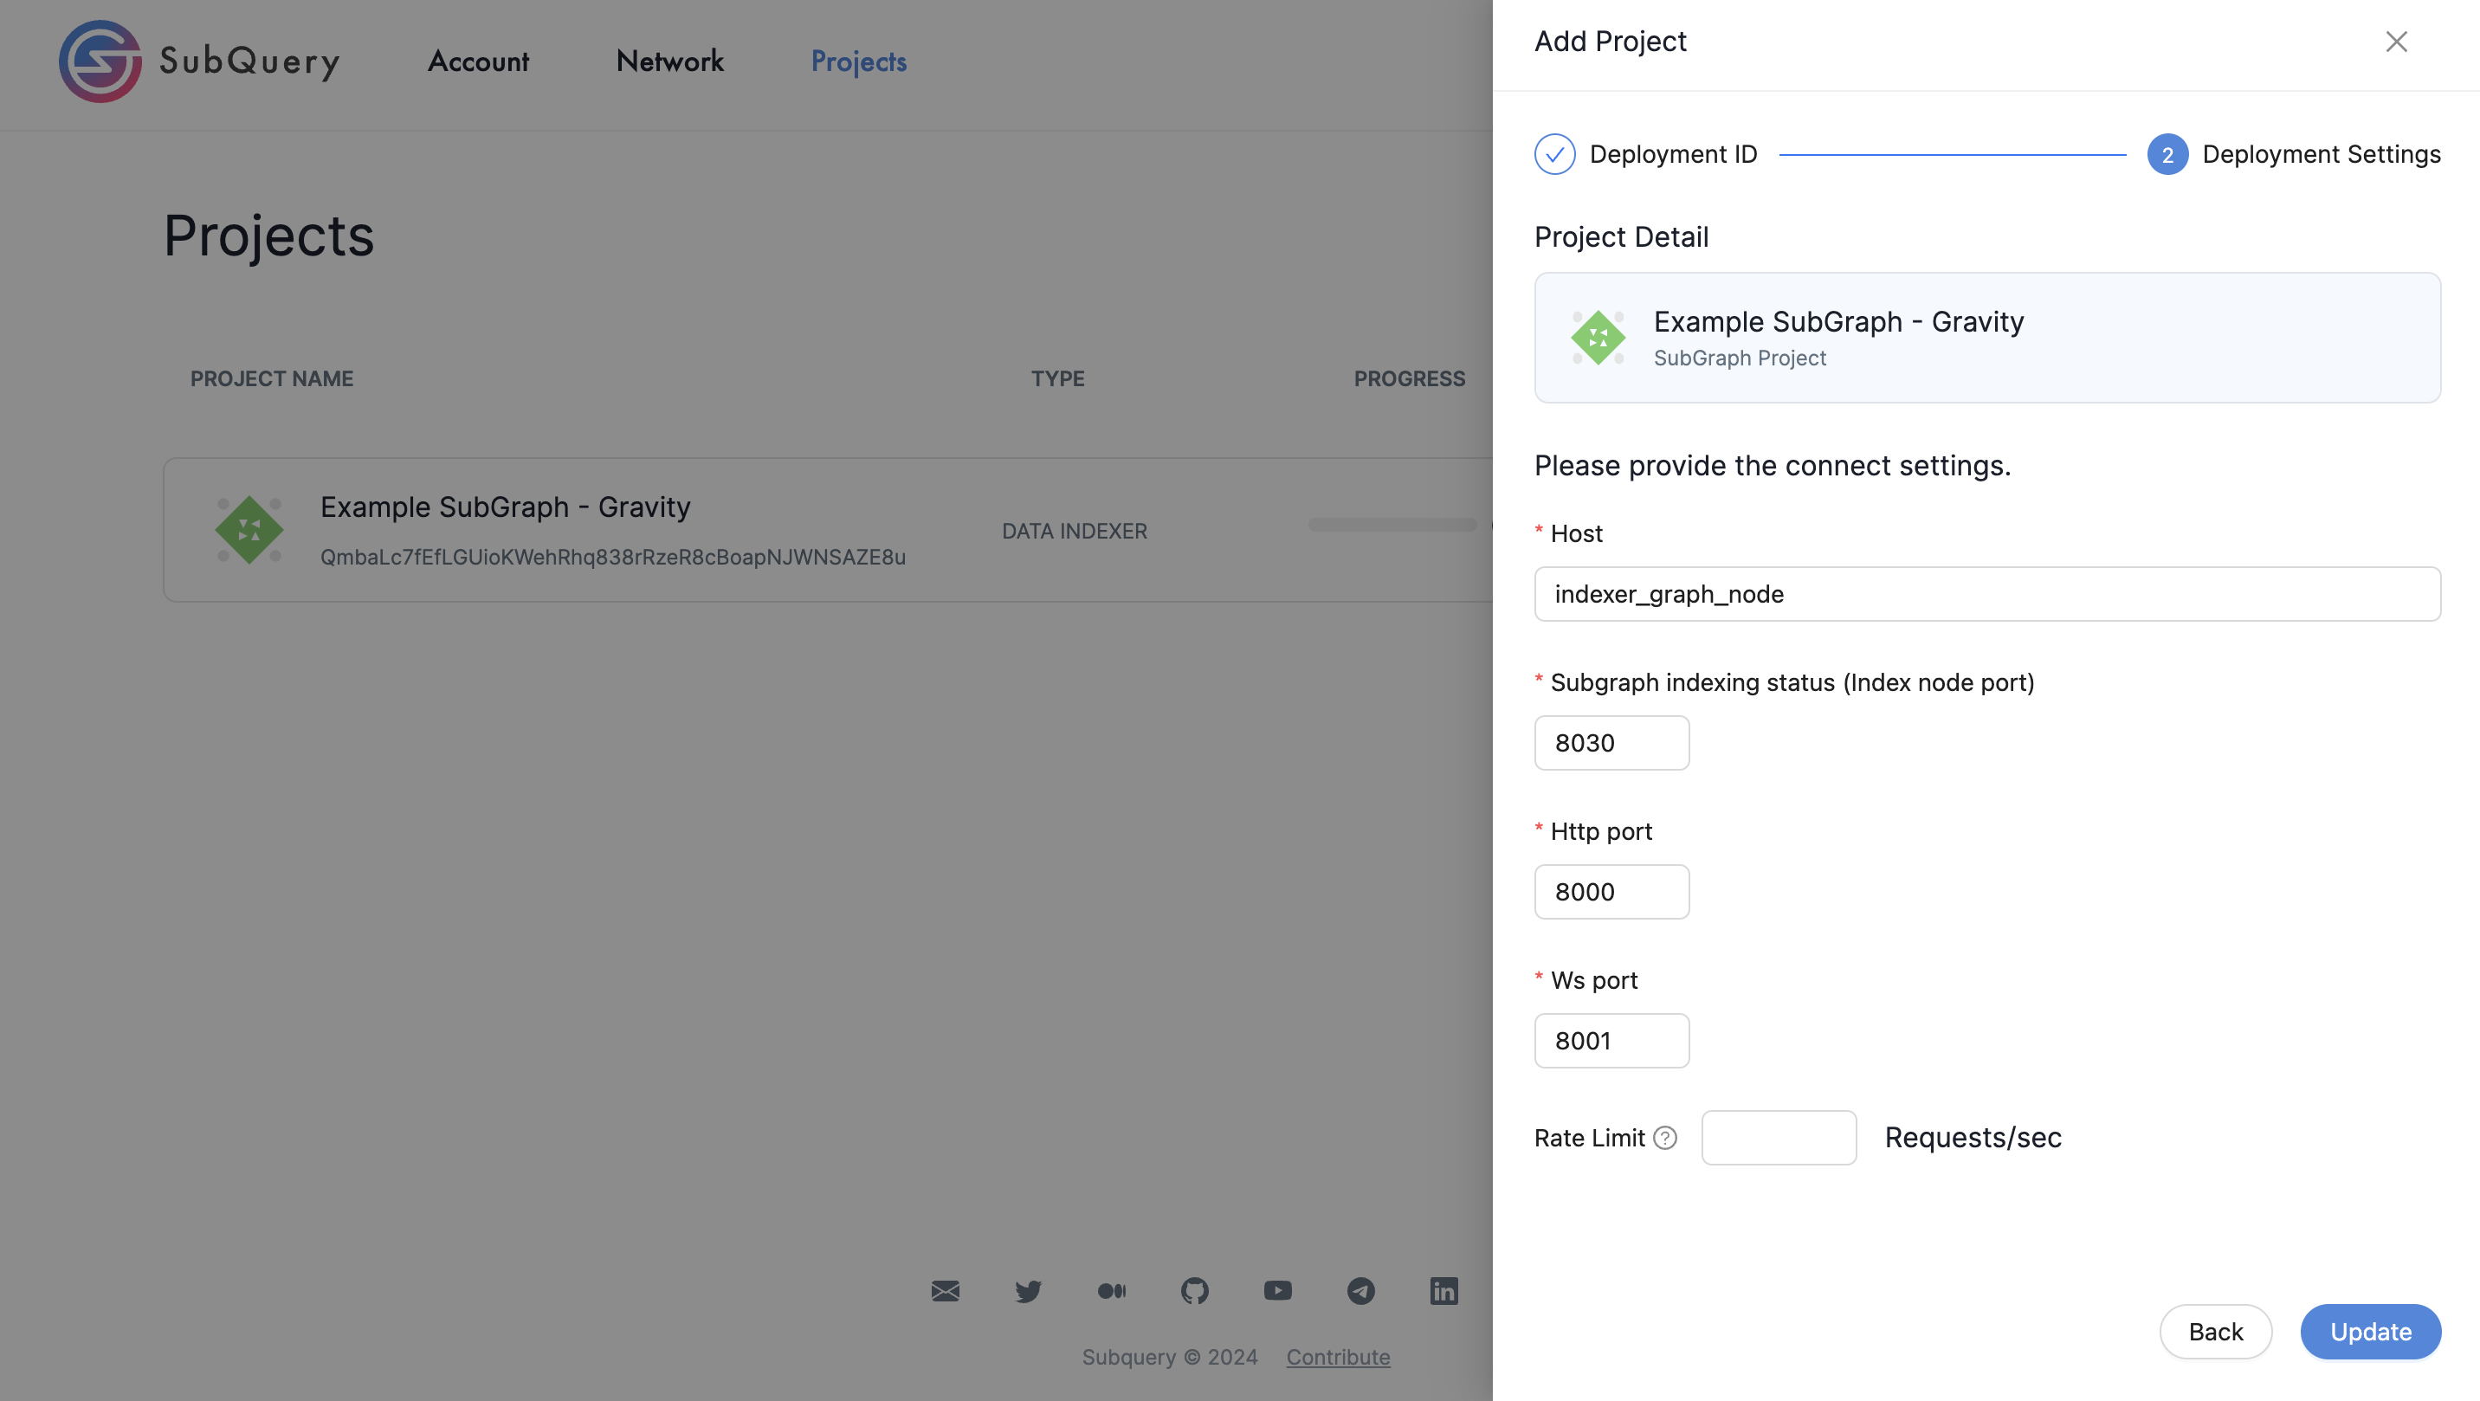Open the Account menu item
The image size is (2480, 1401).
479,61
